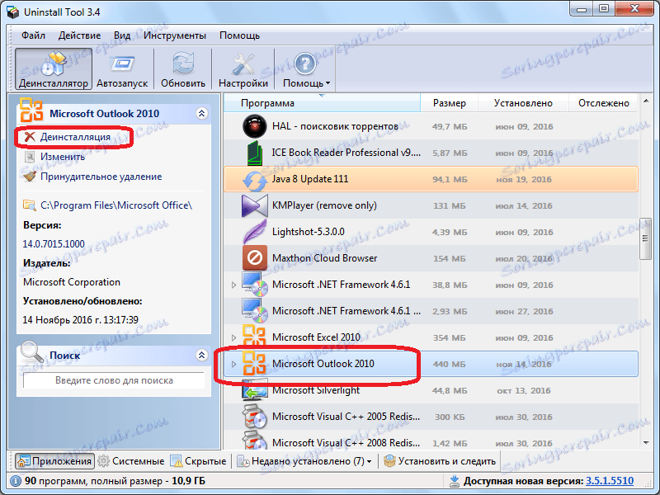Click the Обновить refresh toolbar button
Viewport: 660px width, 495px height.
click(183, 69)
